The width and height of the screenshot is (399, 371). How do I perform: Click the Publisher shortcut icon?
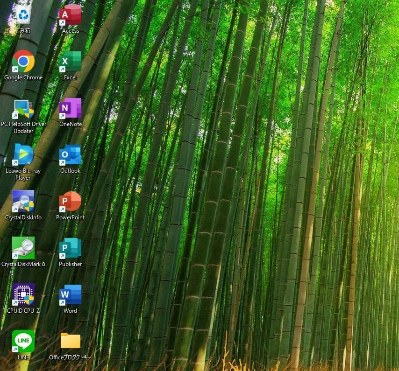pos(70,248)
